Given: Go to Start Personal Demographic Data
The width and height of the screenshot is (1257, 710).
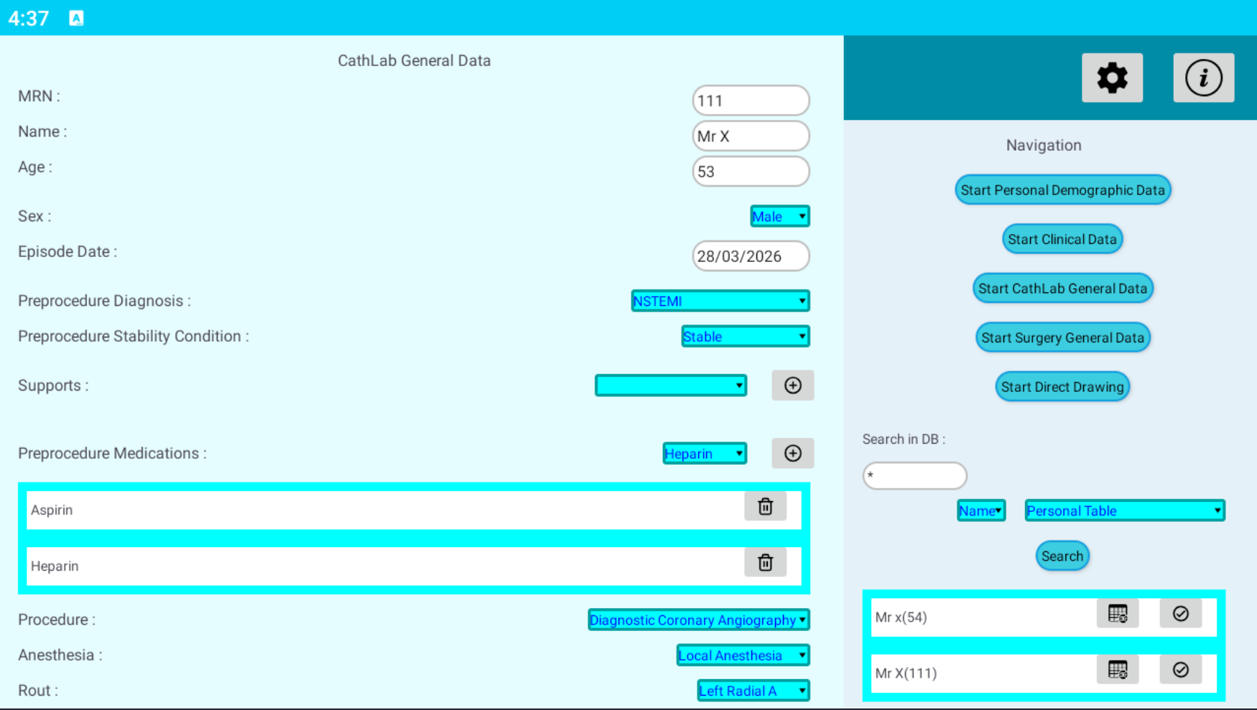Looking at the screenshot, I should point(1062,190).
